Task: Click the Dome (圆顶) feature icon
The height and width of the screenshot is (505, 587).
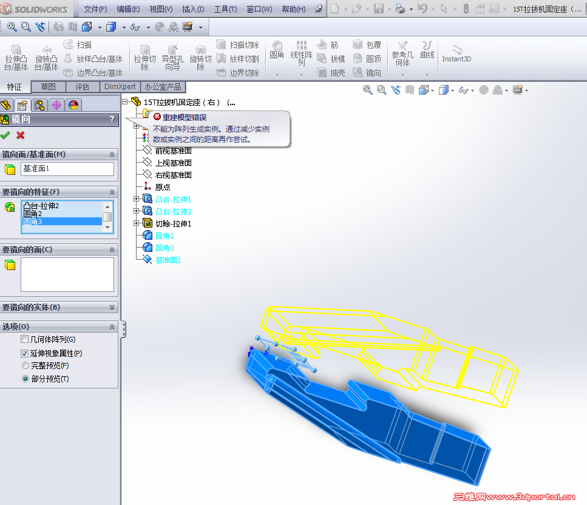Action: (x=358, y=58)
